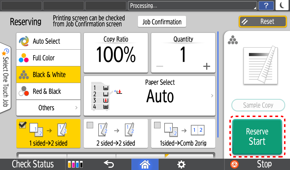The width and height of the screenshot is (290, 170).
Task: Enable the 2 sided→2 sided checkbox
Action: click(90, 125)
